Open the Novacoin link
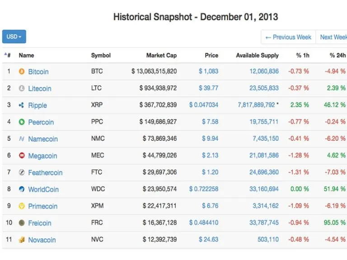 [x=42, y=240]
